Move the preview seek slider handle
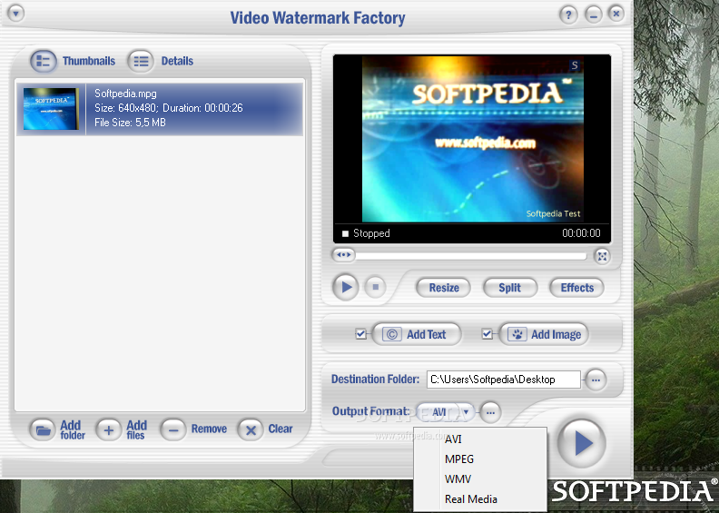The image size is (719, 513). [x=343, y=254]
